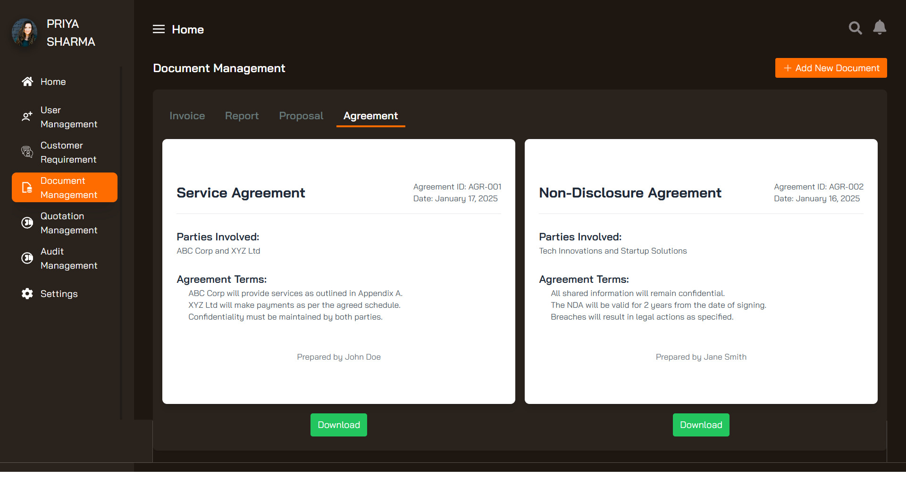Viewport: 906px width, 477px height.
Task: Click Prepared by Jane Smith
Action: click(x=701, y=357)
